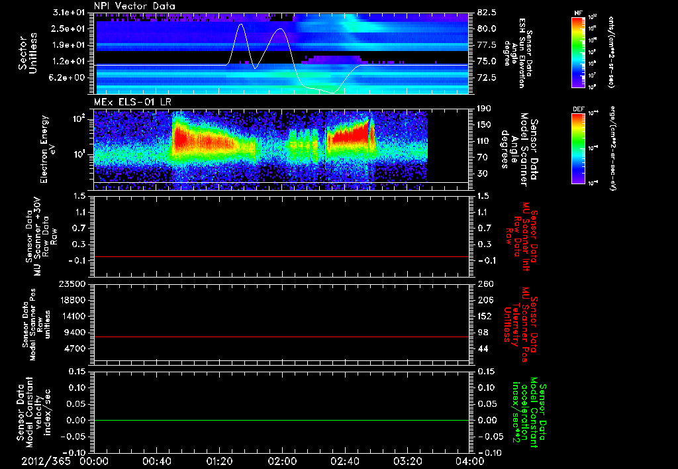Click the 'NF' colorbar label
Viewport: 678px width, 469px height.
578,13
